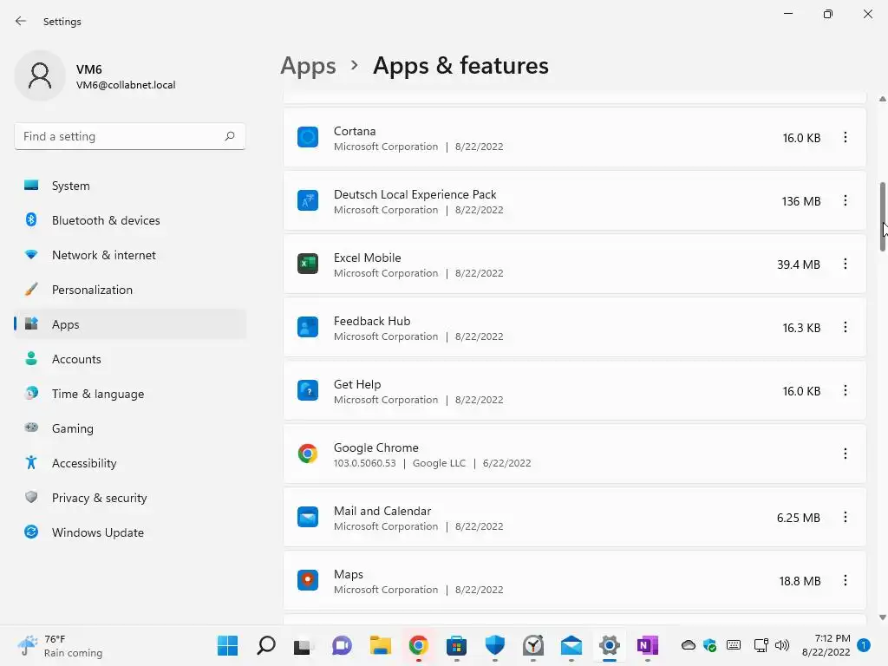Go to Gaming settings
The image size is (888, 666).
(x=130, y=428)
